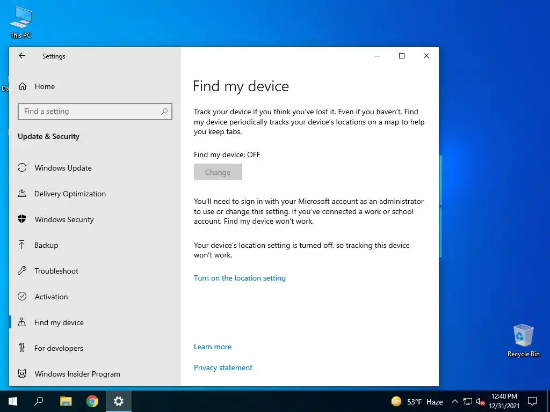Minimize the Settings window
This screenshot has height=412, width=550.
[x=377, y=56]
